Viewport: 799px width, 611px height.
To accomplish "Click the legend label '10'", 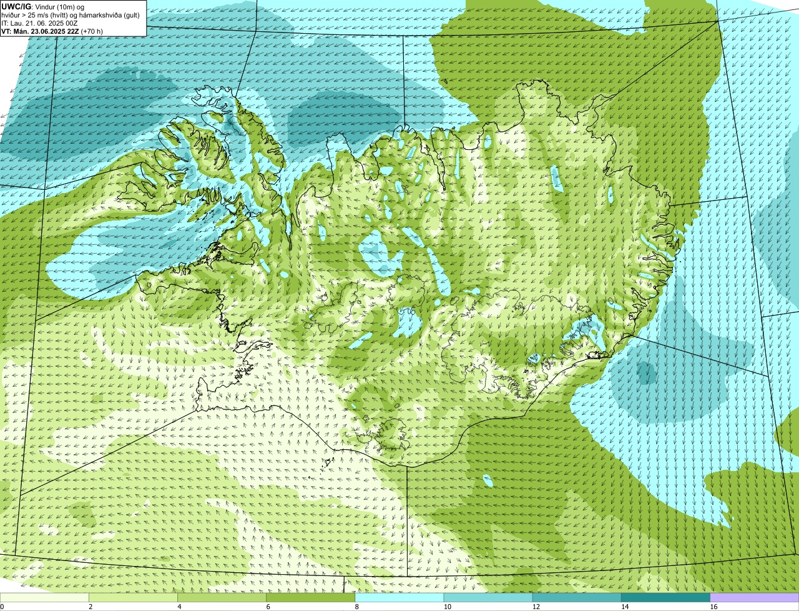I will 446,607.
